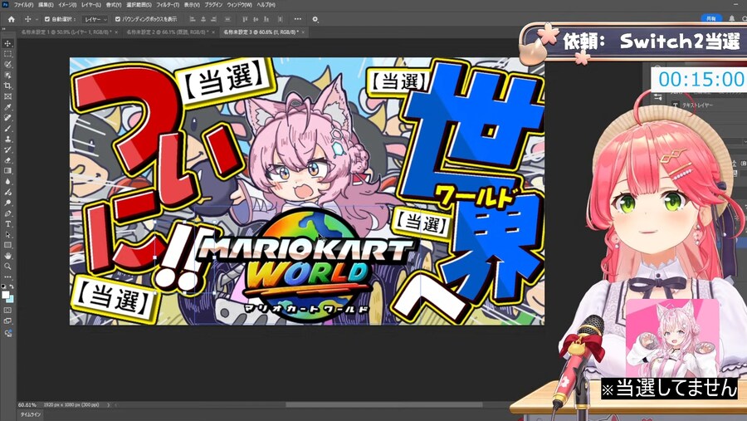
Task: Pick the background color swatch
Action: tap(11, 299)
